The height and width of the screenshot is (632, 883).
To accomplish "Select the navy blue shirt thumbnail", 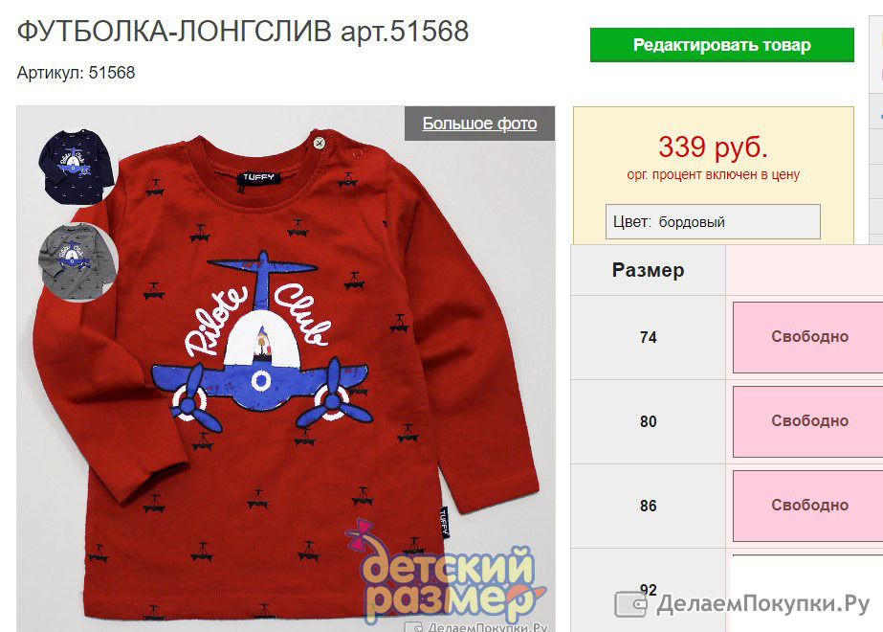I will click(76, 167).
